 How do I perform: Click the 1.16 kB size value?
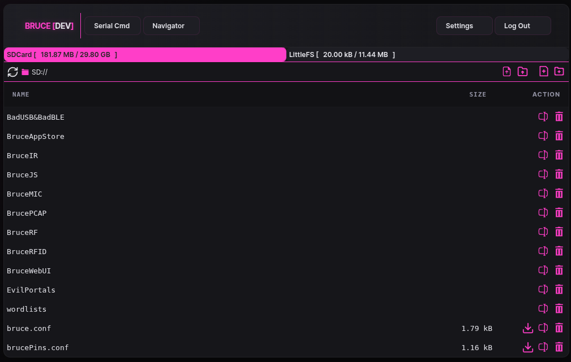(x=476, y=348)
